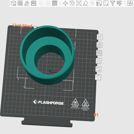Image resolution: width=134 pixels, height=134 pixels.
Task: Click the plate's arrow-up-to-bar icon
Action: [x=98, y=77]
